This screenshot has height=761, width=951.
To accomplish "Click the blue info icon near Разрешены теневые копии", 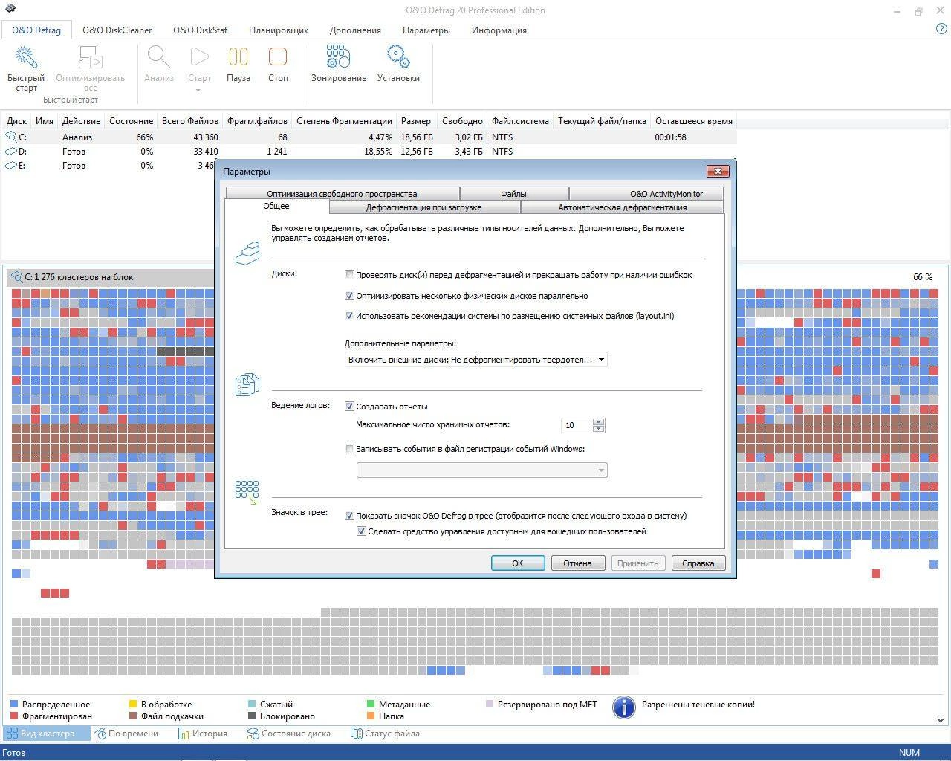I will [x=624, y=707].
